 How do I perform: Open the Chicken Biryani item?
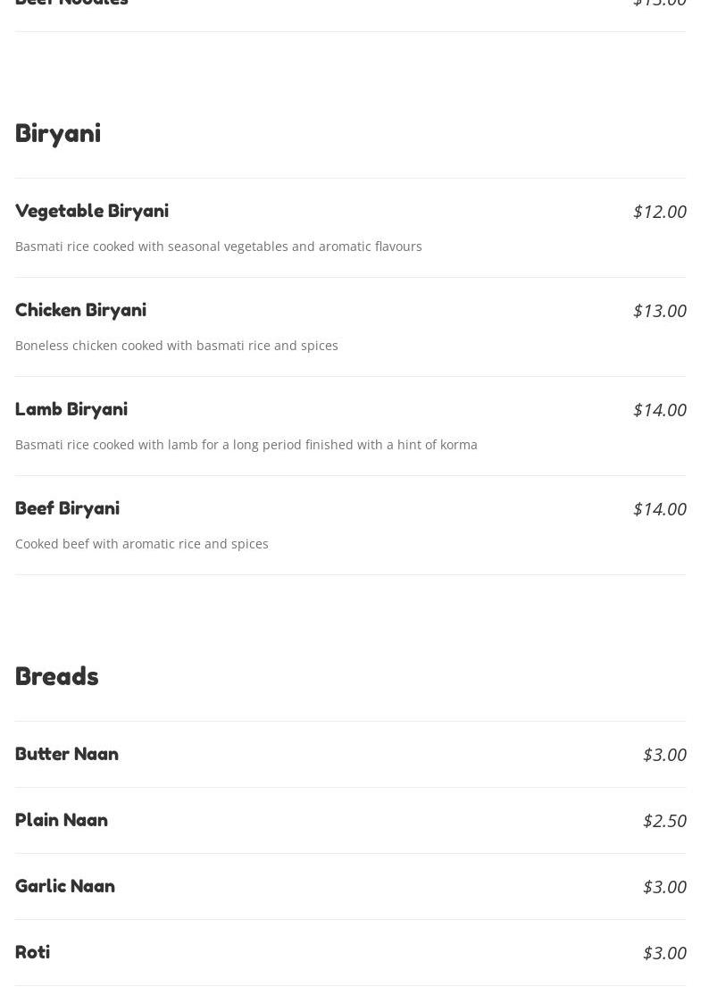(80, 310)
